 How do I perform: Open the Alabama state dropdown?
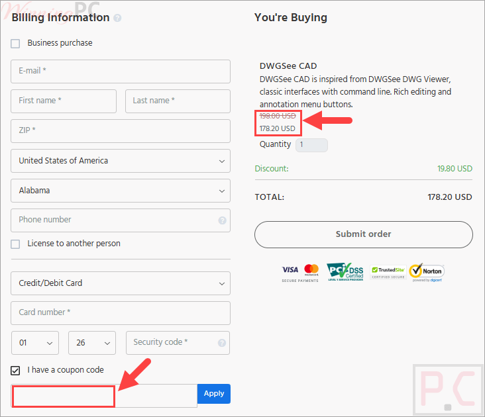(x=121, y=191)
